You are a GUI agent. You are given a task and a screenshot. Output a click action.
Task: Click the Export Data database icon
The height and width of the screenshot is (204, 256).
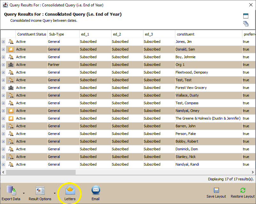pyautogui.click(x=11, y=190)
